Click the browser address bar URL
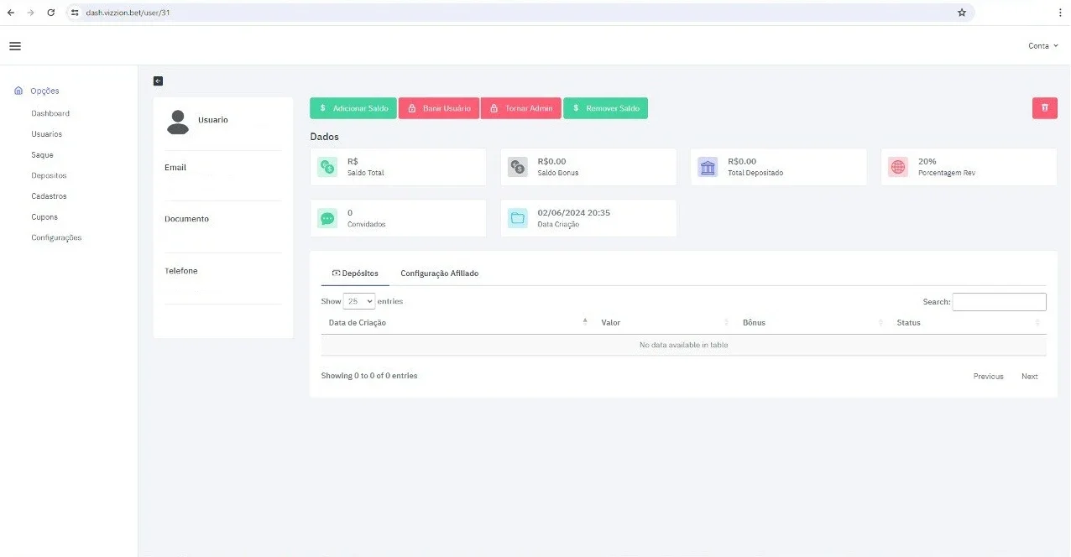 point(128,13)
